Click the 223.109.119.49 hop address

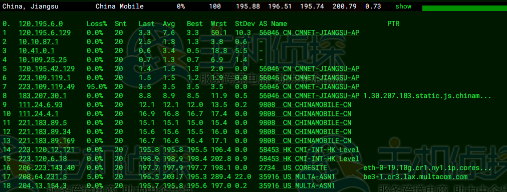47,87
